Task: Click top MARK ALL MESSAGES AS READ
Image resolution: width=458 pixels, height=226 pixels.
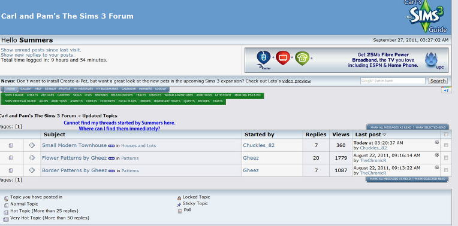Action: (x=391, y=127)
